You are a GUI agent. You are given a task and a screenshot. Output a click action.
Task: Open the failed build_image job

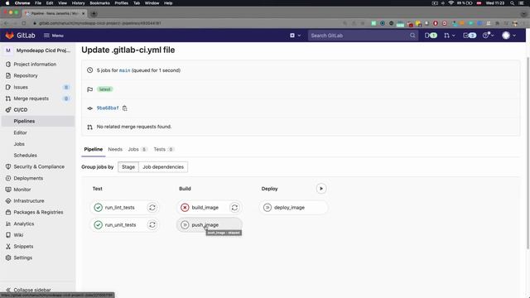(204, 208)
